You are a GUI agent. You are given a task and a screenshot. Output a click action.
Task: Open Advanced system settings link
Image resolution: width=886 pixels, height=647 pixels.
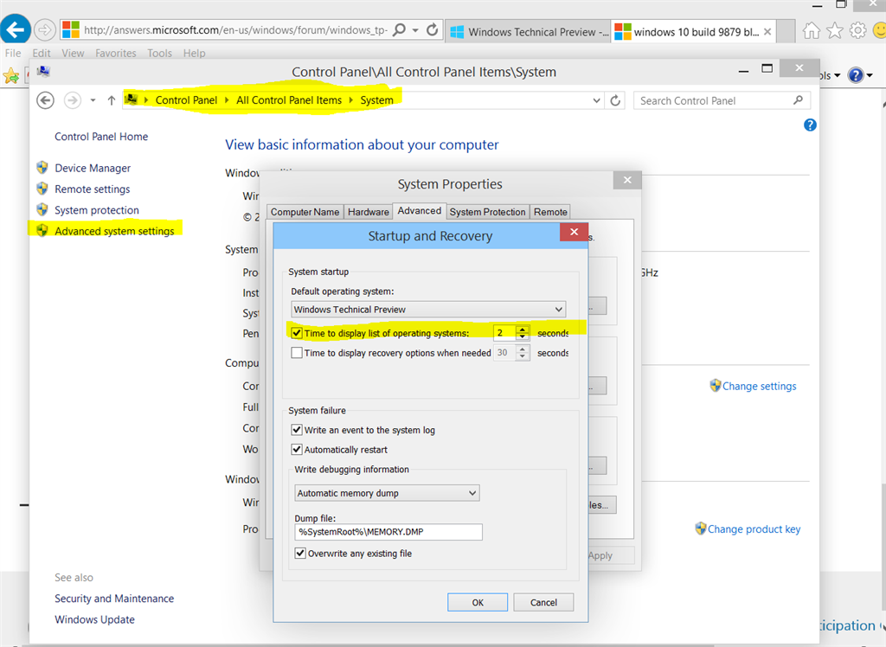[x=114, y=231]
